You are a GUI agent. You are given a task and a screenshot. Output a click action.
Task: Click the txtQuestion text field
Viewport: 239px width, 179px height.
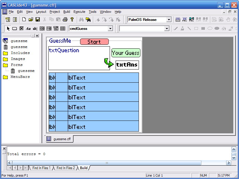(79, 58)
